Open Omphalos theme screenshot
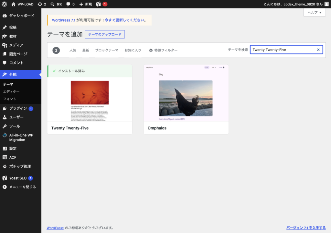 [186, 93]
